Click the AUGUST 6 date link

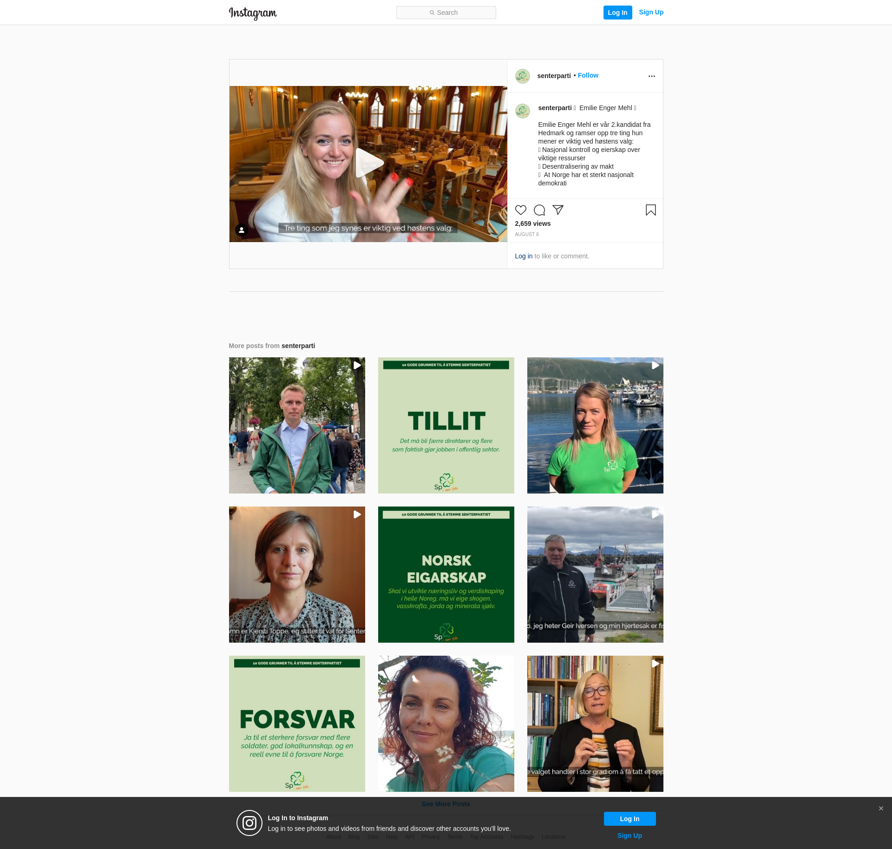527,234
